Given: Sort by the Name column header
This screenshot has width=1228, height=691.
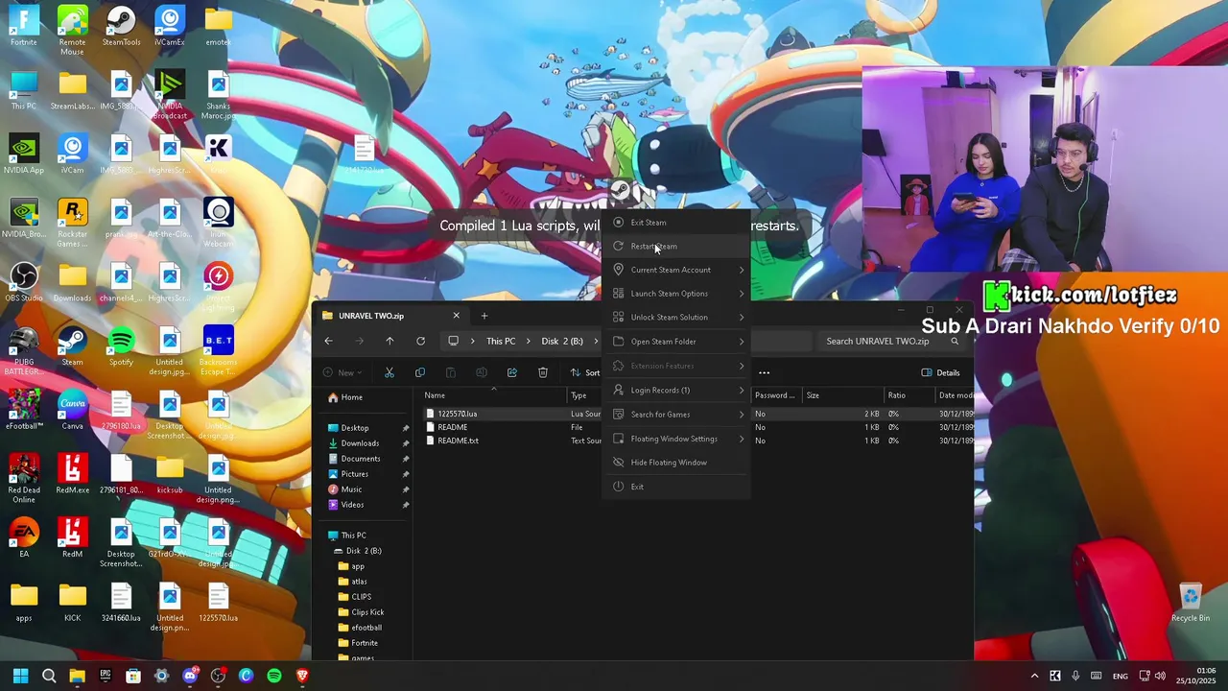Looking at the screenshot, I should pyautogui.click(x=495, y=395).
